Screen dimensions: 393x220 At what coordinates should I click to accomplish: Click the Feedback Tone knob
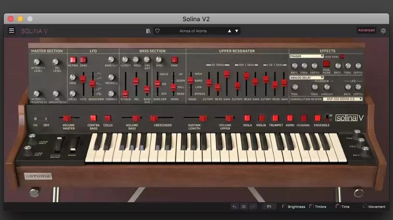click(314, 87)
